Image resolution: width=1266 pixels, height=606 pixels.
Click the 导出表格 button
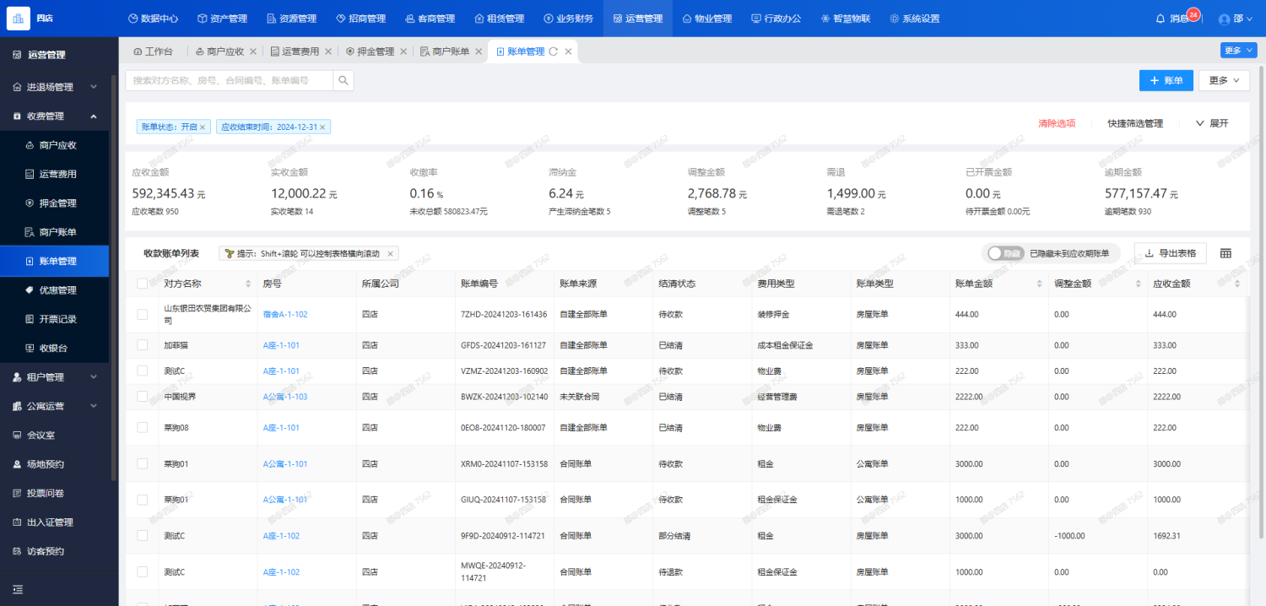tap(1170, 253)
